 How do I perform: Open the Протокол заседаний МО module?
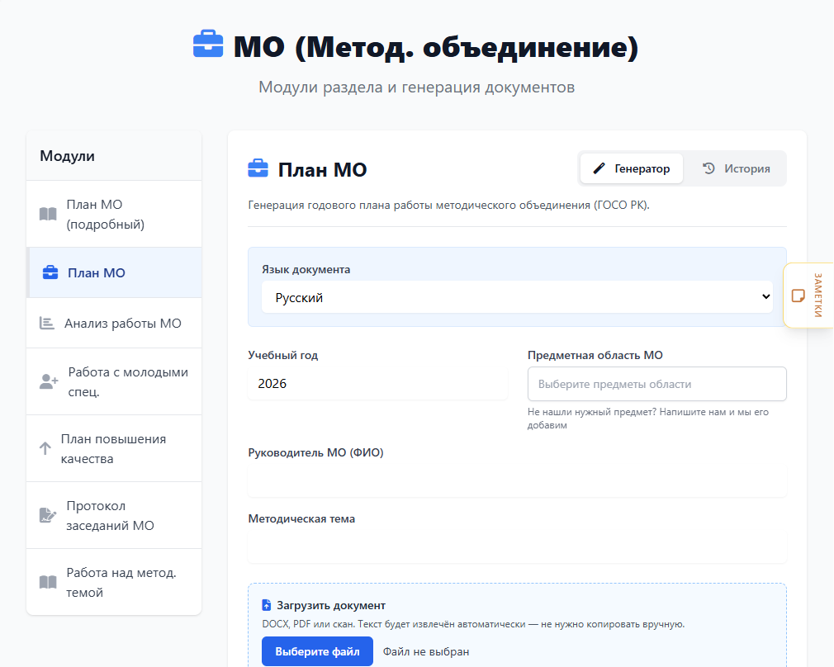(x=114, y=515)
